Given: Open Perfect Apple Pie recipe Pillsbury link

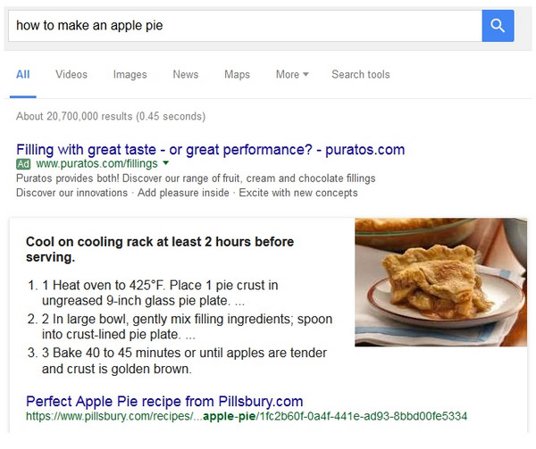Looking at the screenshot, I should click(x=164, y=401).
